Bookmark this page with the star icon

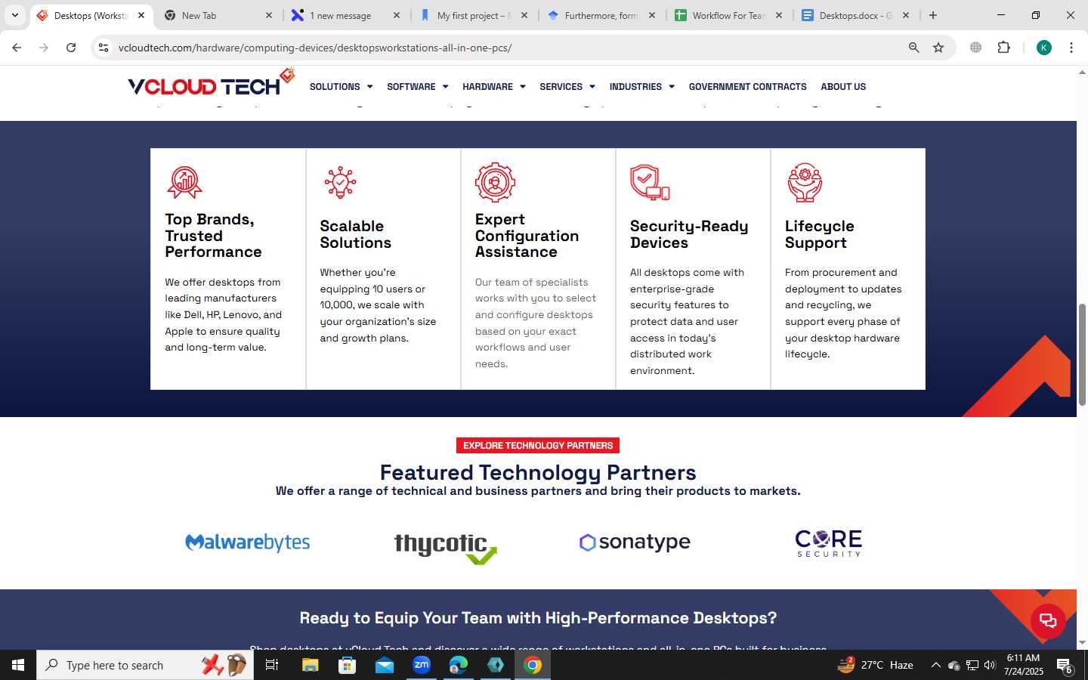pyautogui.click(x=938, y=48)
